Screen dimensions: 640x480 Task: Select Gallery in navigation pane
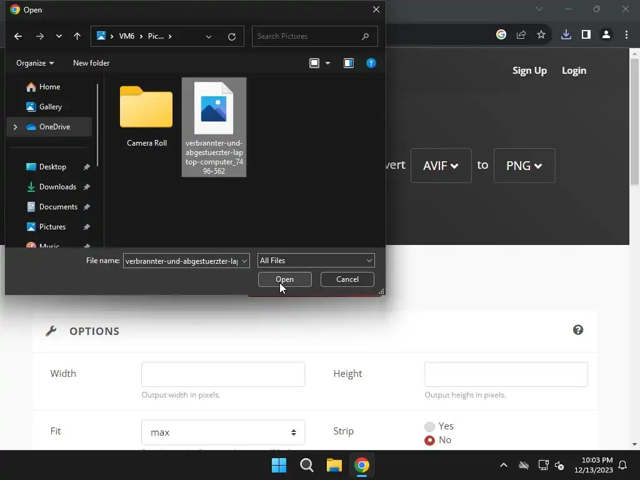(51, 106)
